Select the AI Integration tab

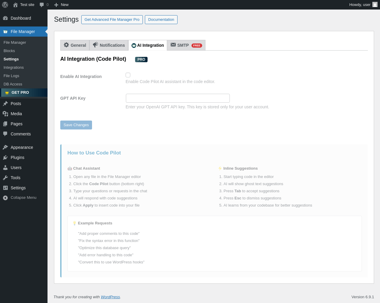coord(148,45)
